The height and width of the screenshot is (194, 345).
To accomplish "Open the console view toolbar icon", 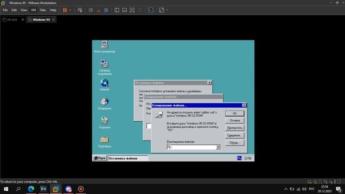I will click(x=150, y=10).
